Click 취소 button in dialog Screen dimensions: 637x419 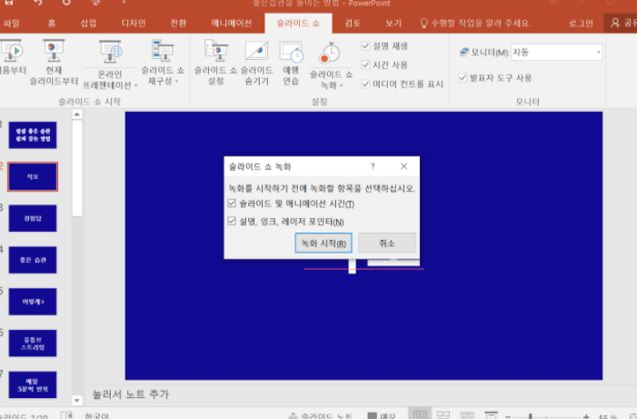(387, 243)
